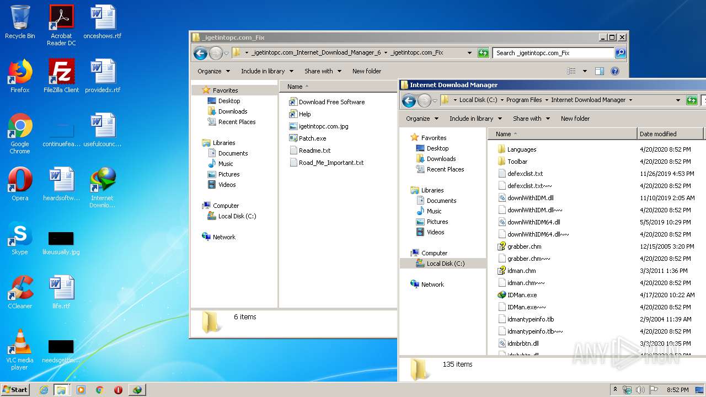706x397 pixels.
Task: Select llife.rtf on the desktop
Action: [61, 292]
